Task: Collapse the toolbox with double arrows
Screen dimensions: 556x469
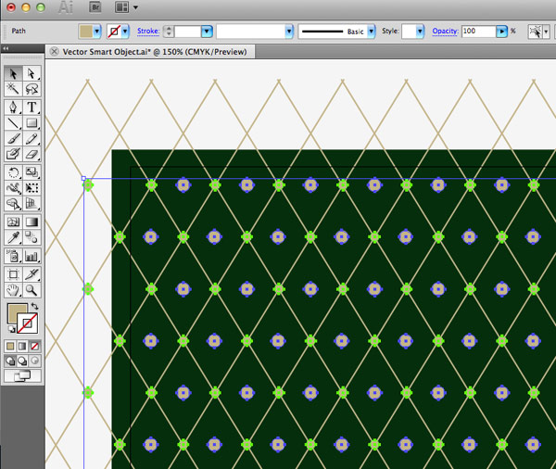Action: pos(6,48)
